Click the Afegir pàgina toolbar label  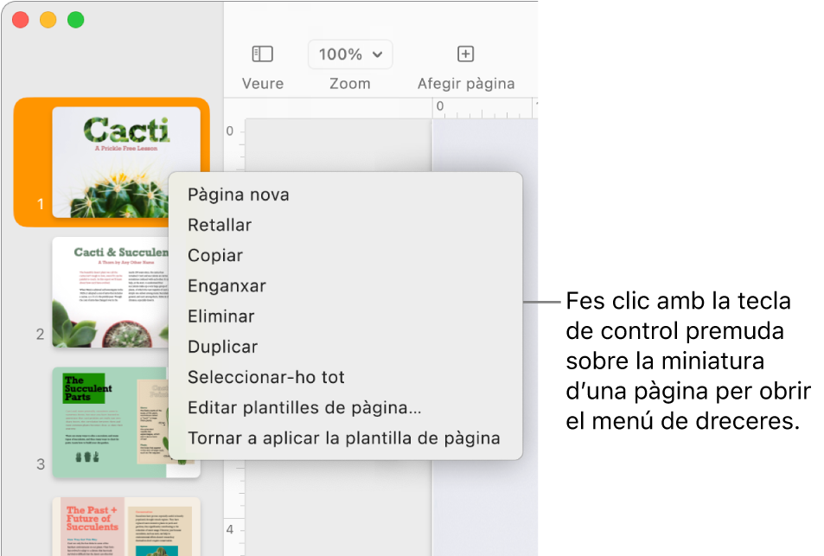coord(466,84)
